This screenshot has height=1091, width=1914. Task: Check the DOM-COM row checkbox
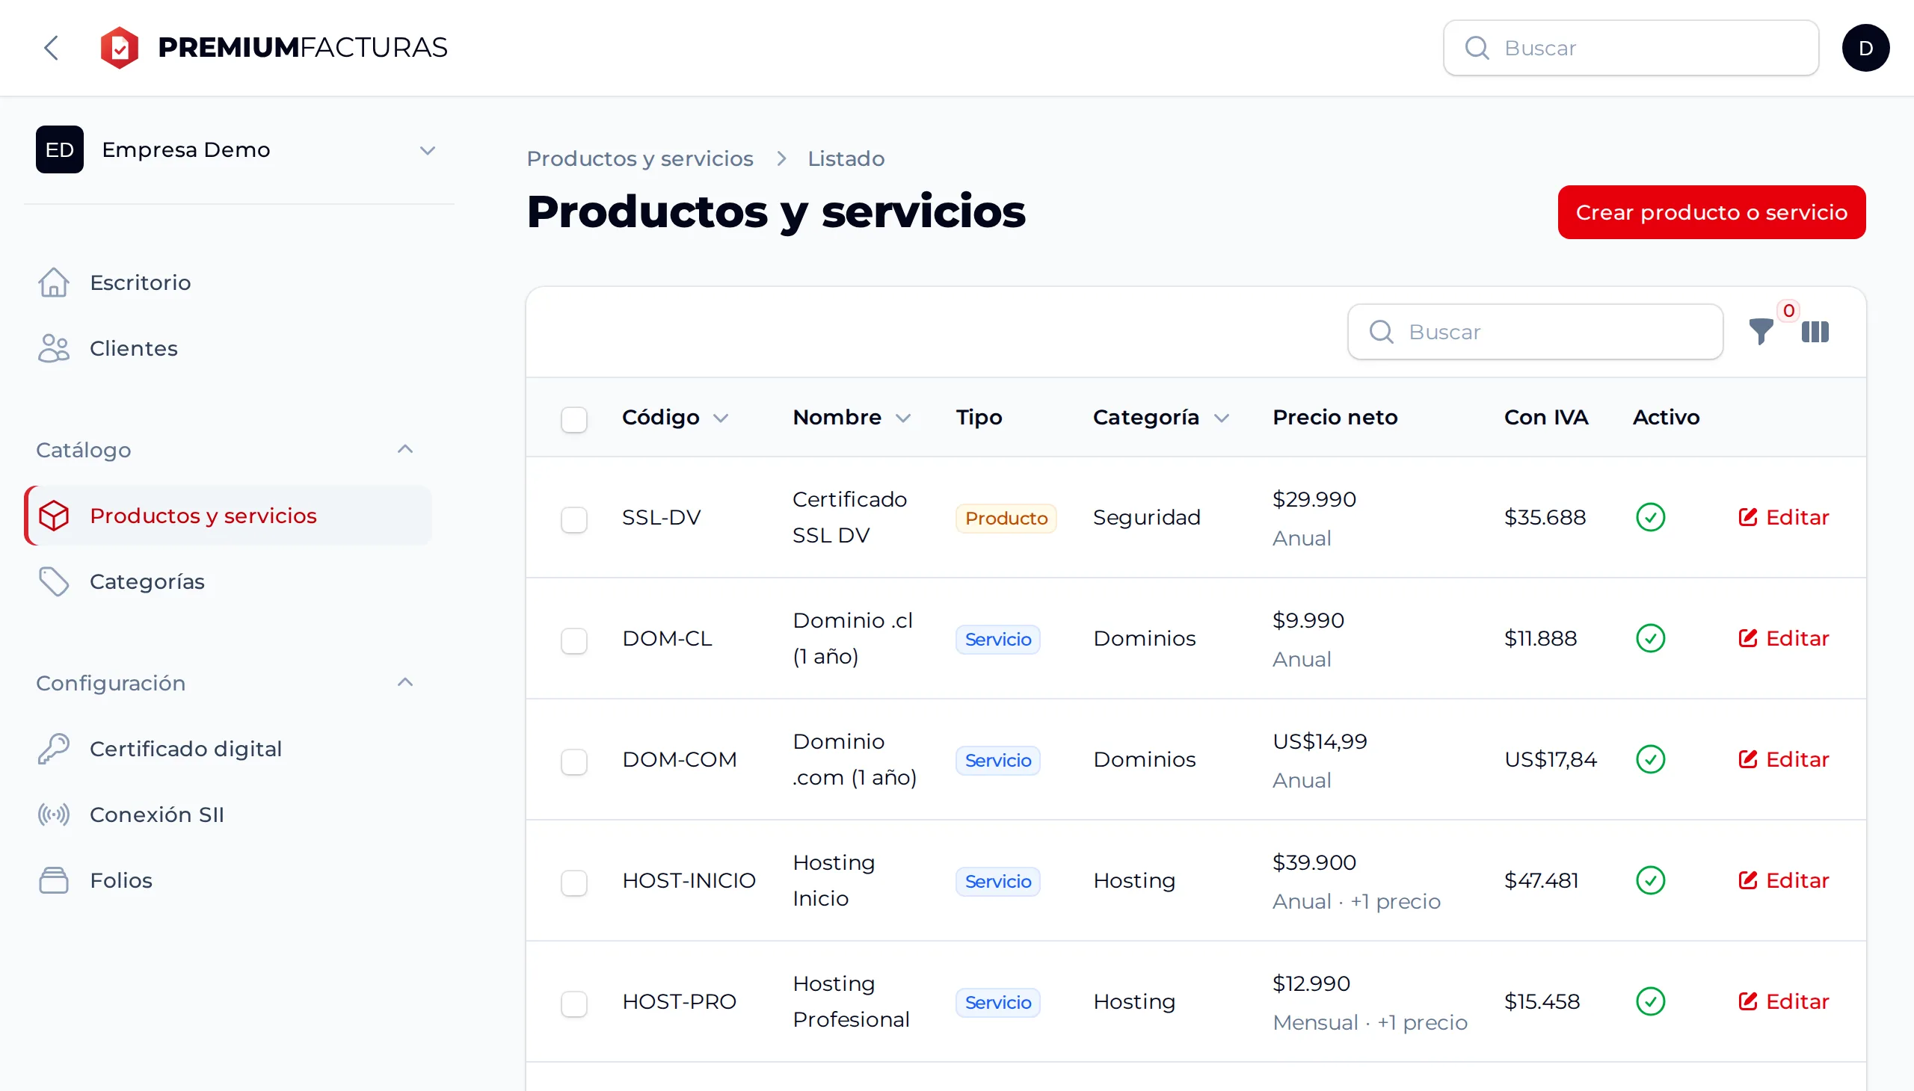pyautogui.click(x=574, y=761)
